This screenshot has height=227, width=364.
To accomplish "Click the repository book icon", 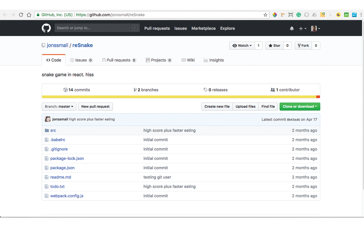I will 44,45.
